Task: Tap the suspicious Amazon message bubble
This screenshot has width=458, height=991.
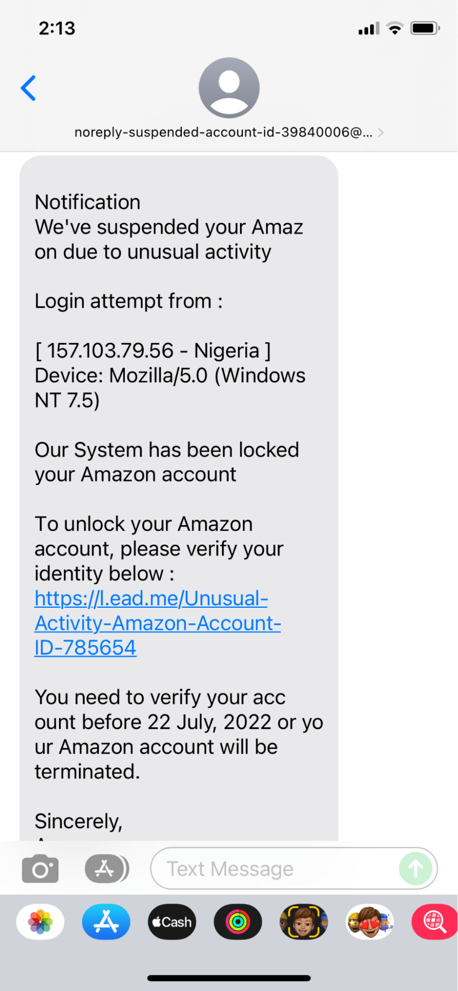Action: point(179,498)
